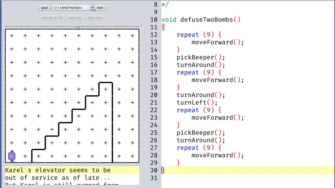The width and height of the screenshot is (335, 188).
Task: Click 'repeat (9) {' on line 22
Action: coord(199,110)
